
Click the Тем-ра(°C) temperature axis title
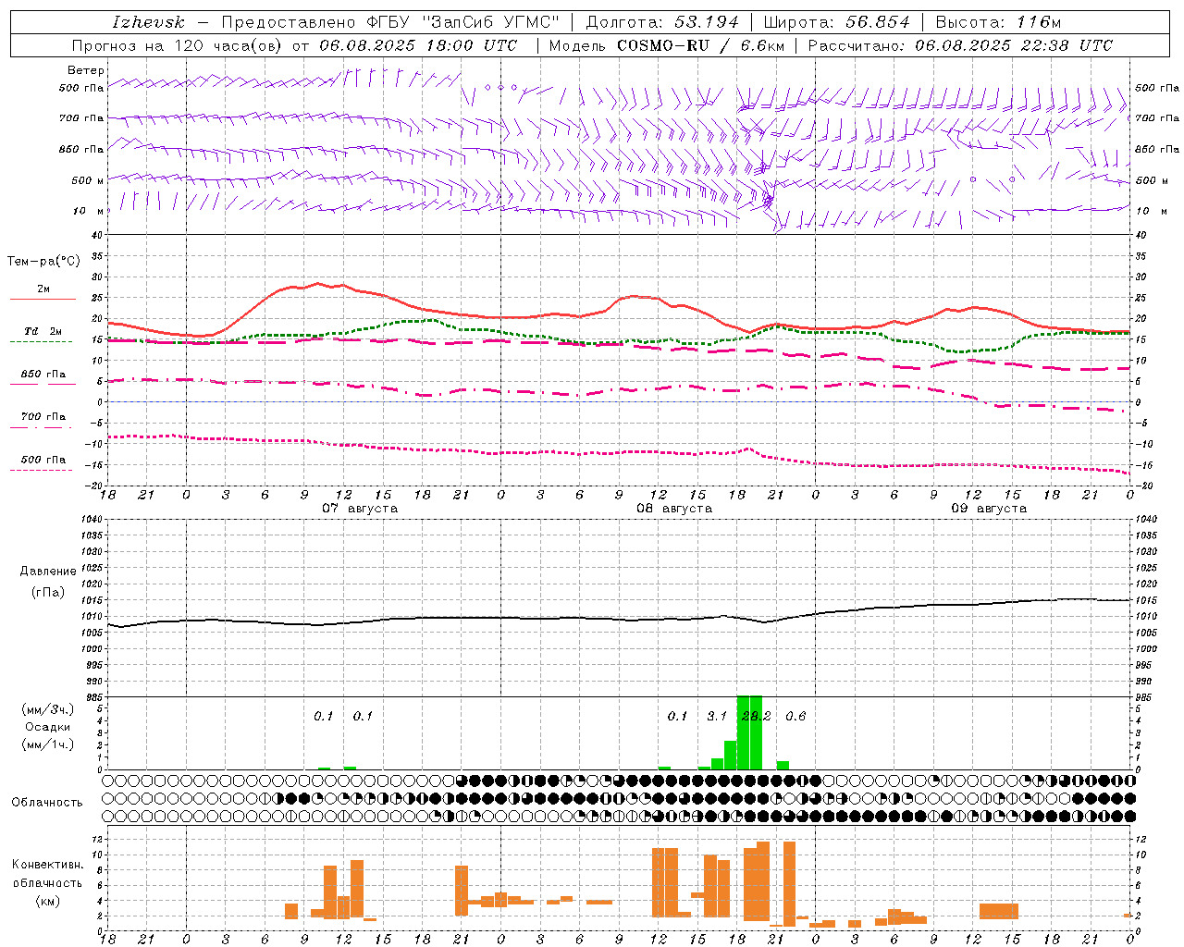click(43, 262)
